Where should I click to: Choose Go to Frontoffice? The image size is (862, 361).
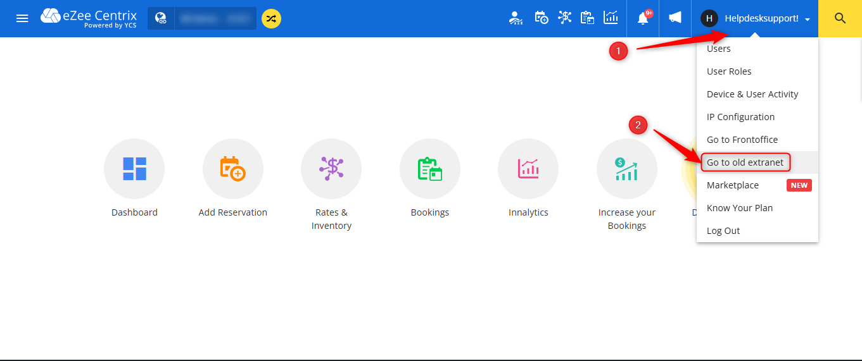coord(757,140)
